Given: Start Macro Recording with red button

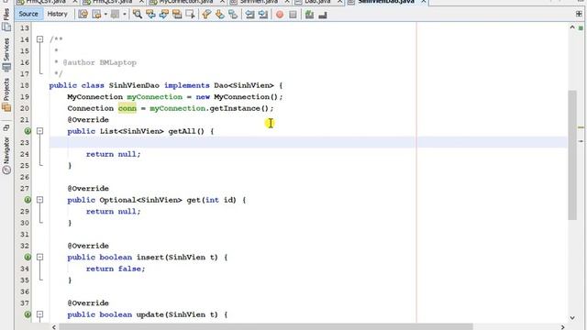Looking at the screenshot, I should click(x=279, y=15).
